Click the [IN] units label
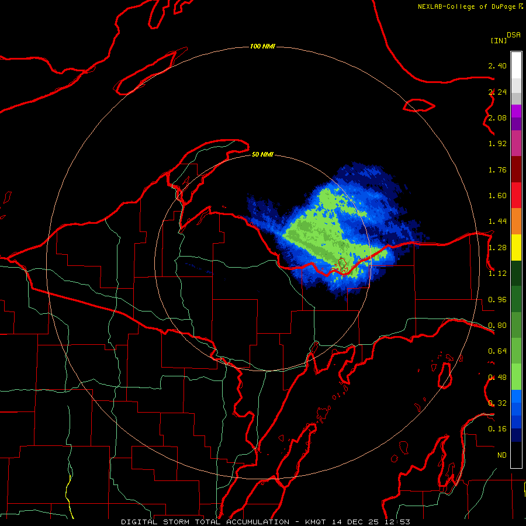 pos(499,40)
